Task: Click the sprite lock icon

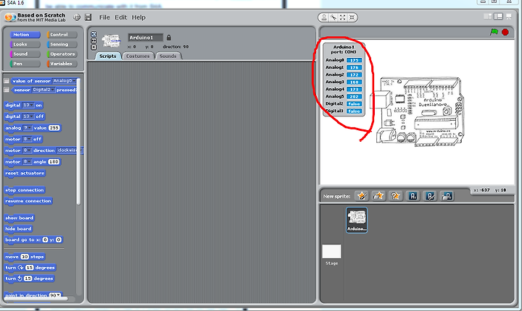Action: pos(169,38)
